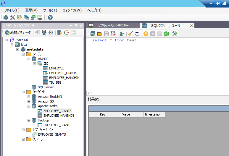Click the stop execution icon
The height and width of the screenshot is (156, 229).
click(153, 34)
